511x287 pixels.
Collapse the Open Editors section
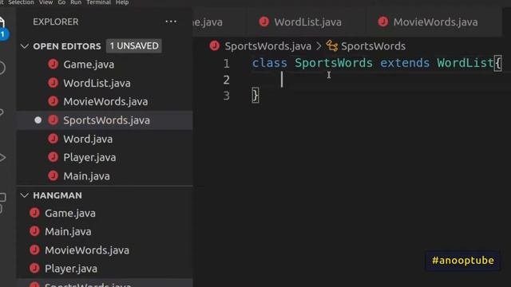click(x=25, y=46)
